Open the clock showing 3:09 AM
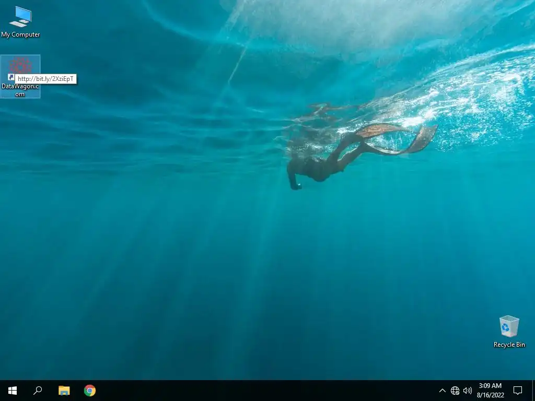The width and height of the screenshot is (535, 401). pyautogui.click(x=490, y=391)
